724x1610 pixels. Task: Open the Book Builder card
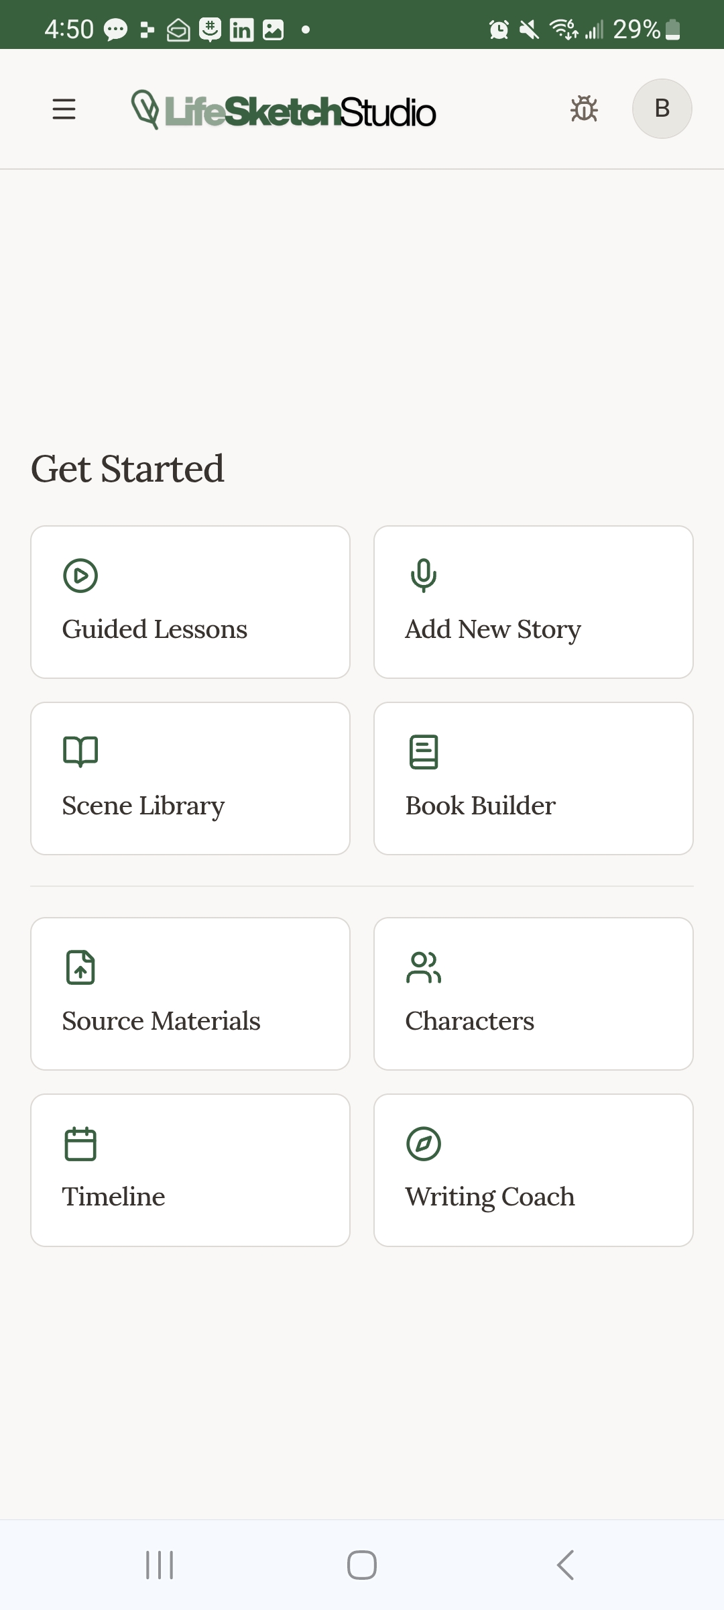pos(533,778)
